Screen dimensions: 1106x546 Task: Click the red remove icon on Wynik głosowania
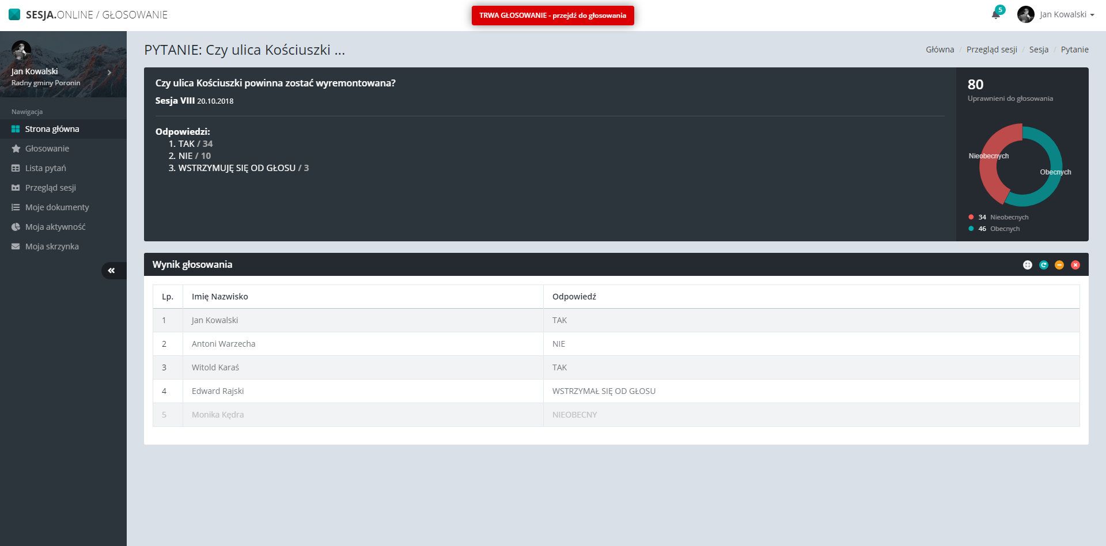[x=1075, y=265]
